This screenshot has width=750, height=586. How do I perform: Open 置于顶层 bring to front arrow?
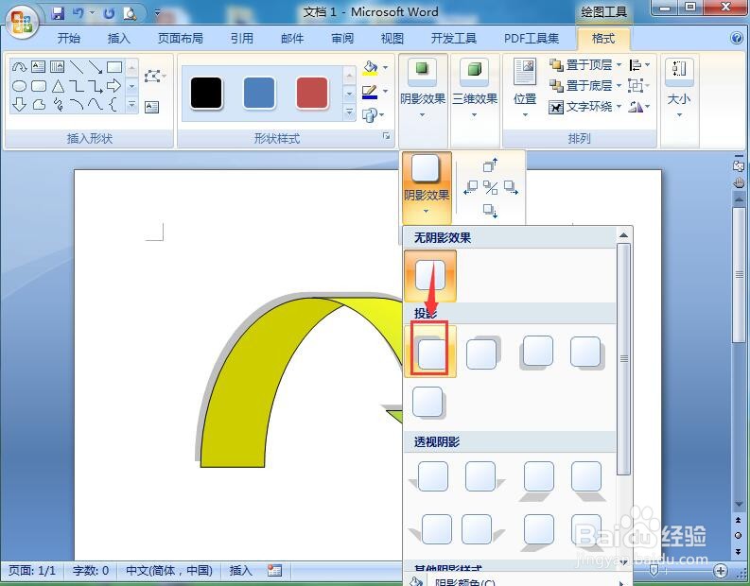click(619, 64)
